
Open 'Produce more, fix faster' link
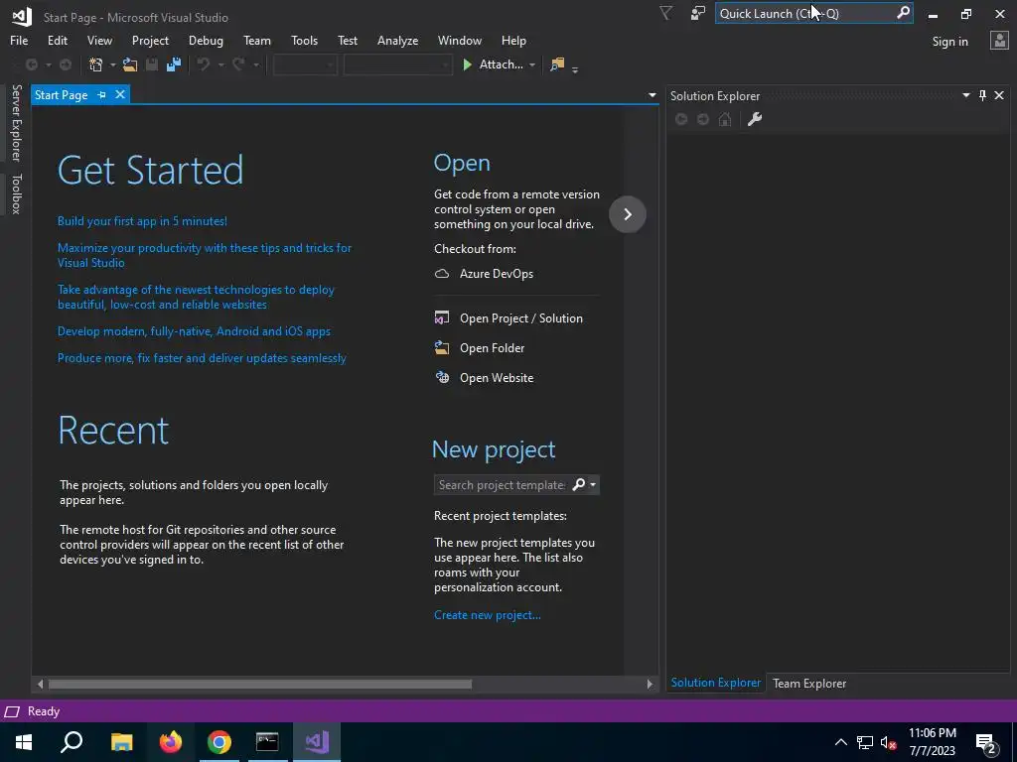pyautogui.click(x=202, y=357)
